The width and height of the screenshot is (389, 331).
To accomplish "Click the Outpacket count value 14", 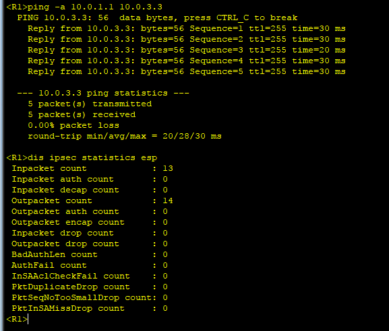I will pos(168,200).
